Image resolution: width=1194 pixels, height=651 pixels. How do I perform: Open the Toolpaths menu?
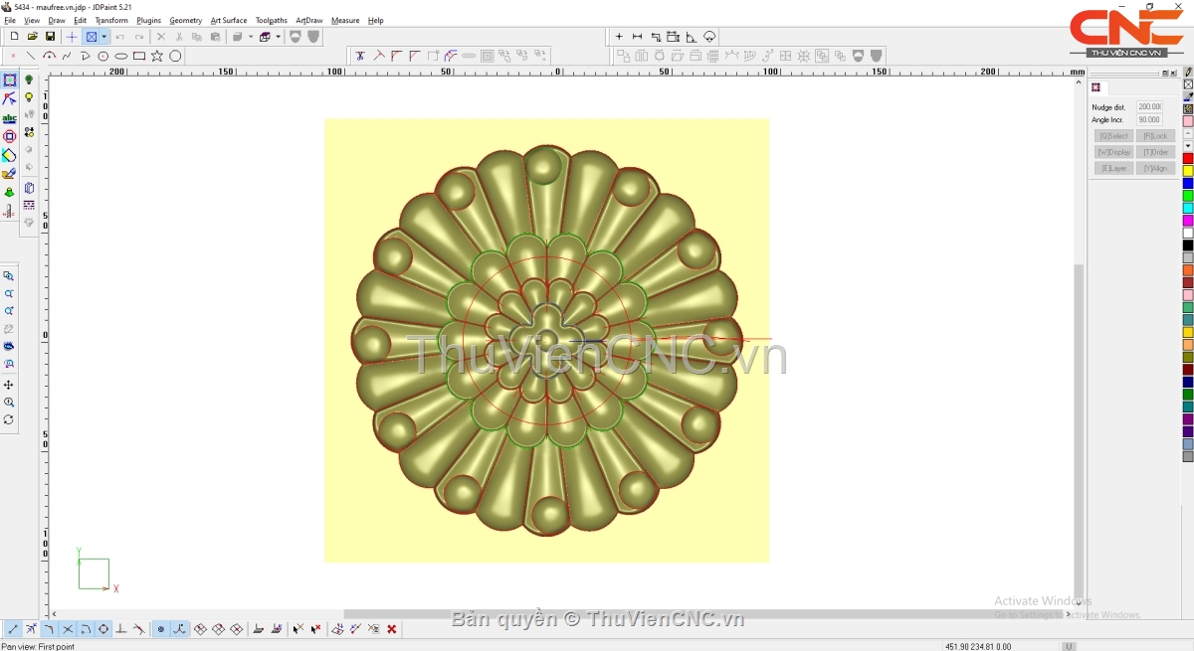(x=272, y=20)
